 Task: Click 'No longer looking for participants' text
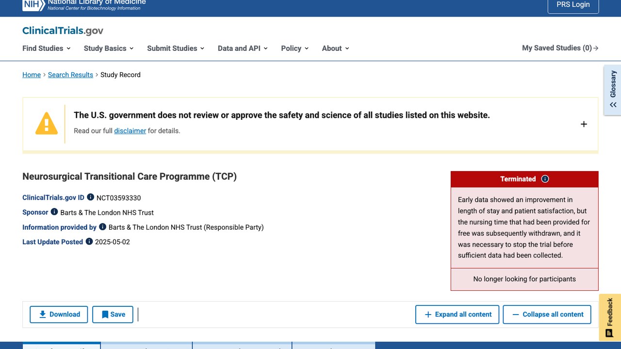tap(524, 279)
